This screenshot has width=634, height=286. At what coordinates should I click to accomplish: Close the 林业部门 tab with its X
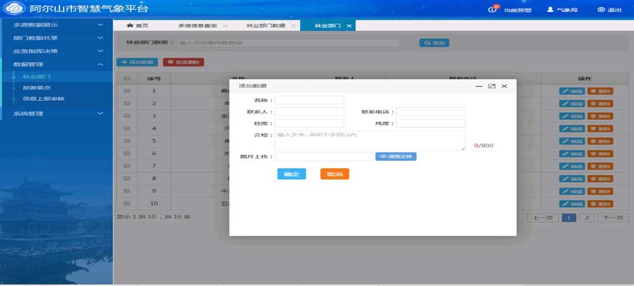click(349, 25)
